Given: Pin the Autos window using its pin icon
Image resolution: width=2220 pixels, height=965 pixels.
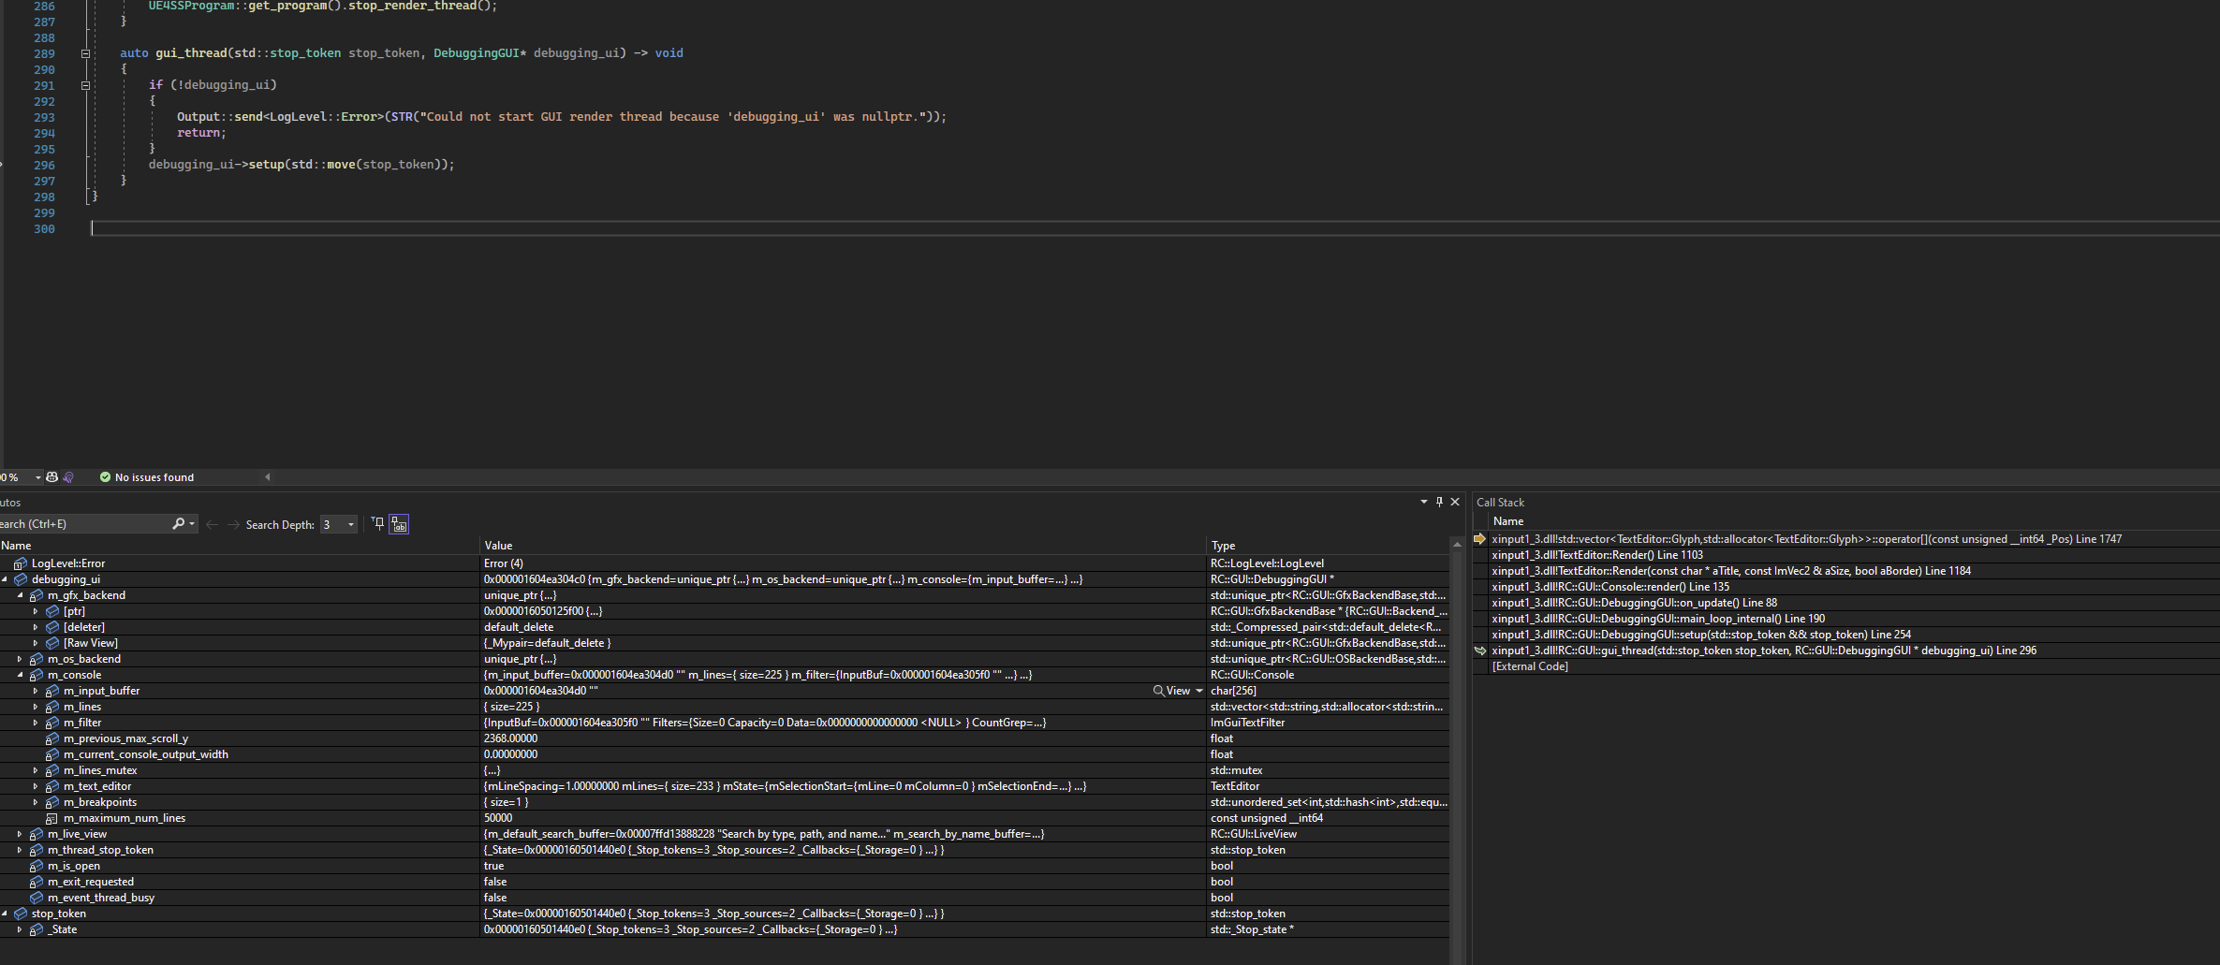Looking at the screenshot, I should click(x=1440, y=502).
